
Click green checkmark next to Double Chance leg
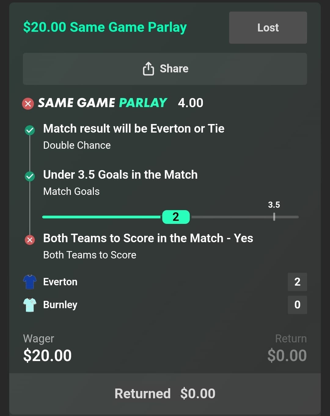[x=30, y=130]
